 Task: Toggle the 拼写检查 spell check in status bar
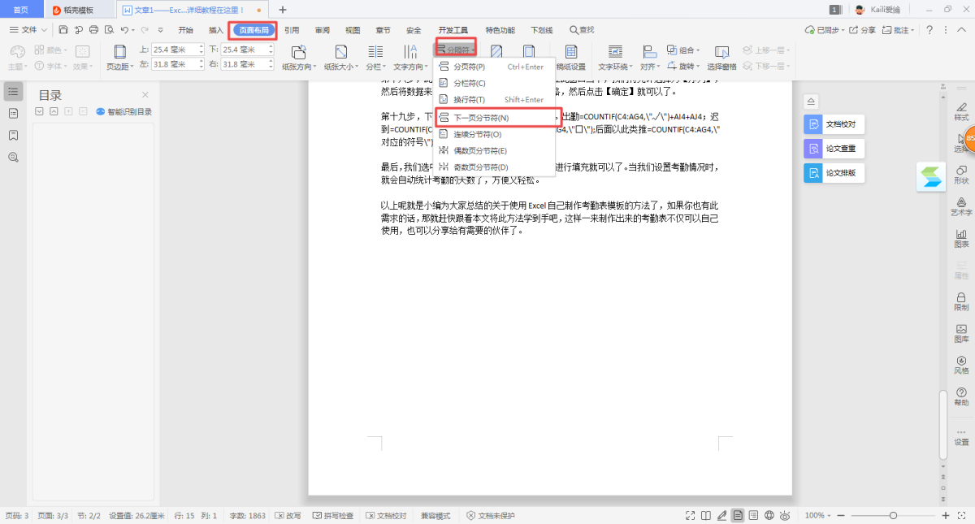[333, 516]
